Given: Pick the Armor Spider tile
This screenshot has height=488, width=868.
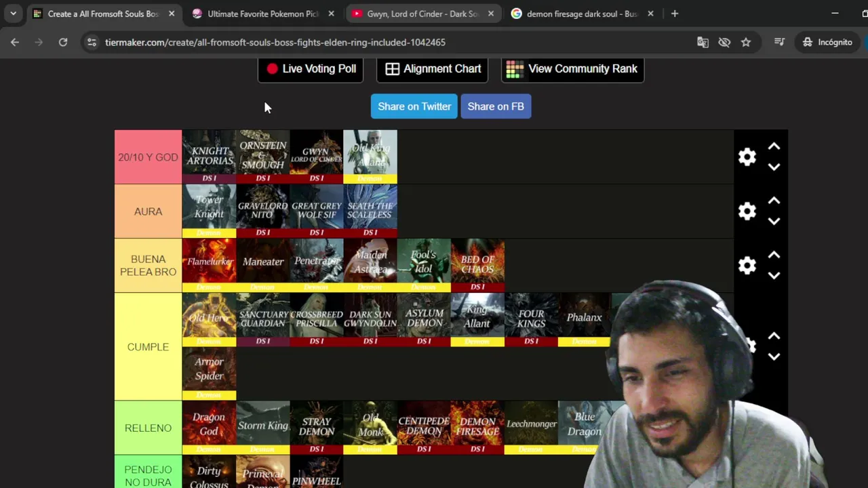Looking at the screenshot, I should pyautogui.click(x=209, y=373).
